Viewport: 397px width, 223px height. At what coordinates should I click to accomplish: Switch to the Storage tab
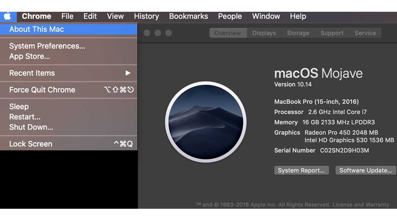click(298, 33)
